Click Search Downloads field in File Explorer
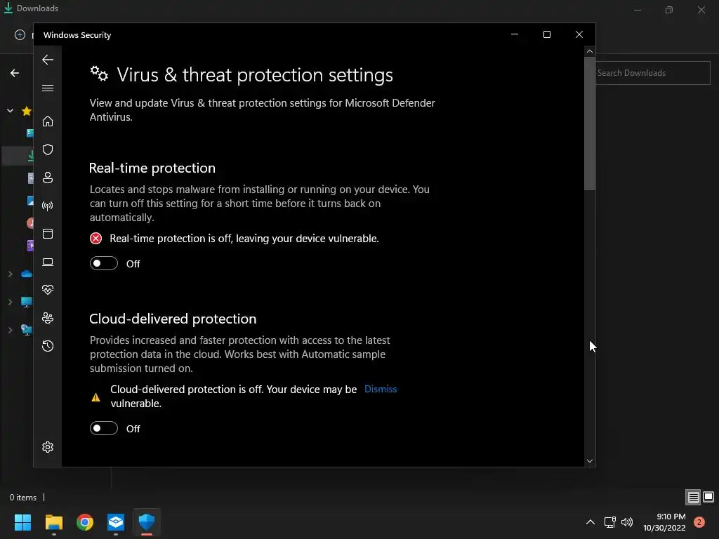Viewport: 719px width, 539px height. (653, 73)
